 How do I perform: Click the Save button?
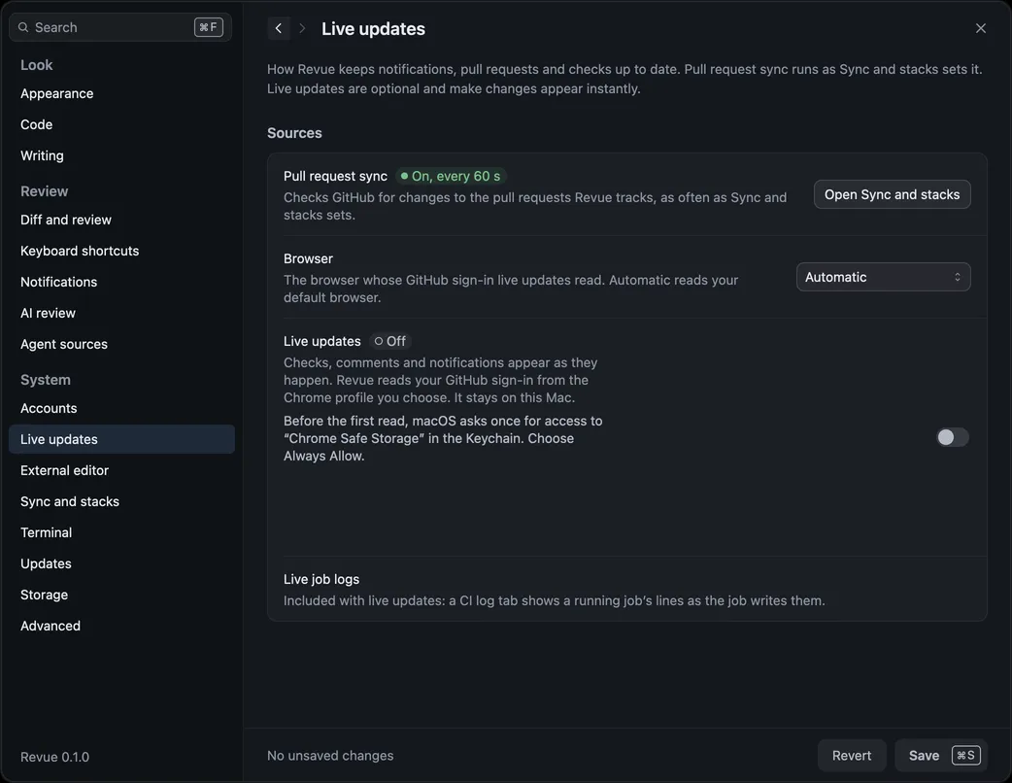coord(941,755)
